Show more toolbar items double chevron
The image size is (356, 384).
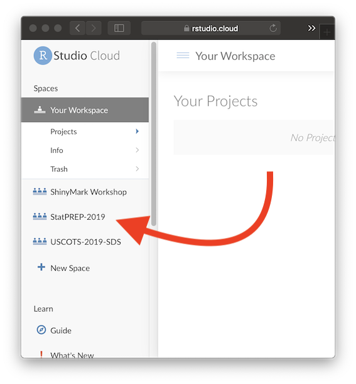[x=311, y=28]
